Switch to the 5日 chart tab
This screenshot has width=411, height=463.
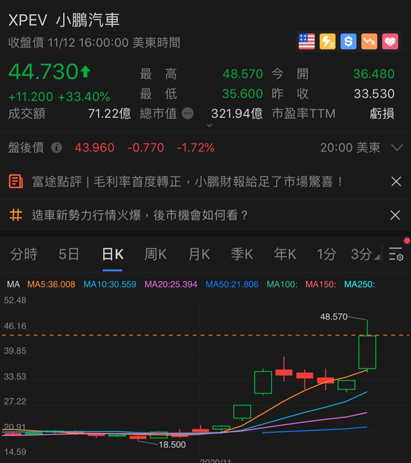click(69, 254)
